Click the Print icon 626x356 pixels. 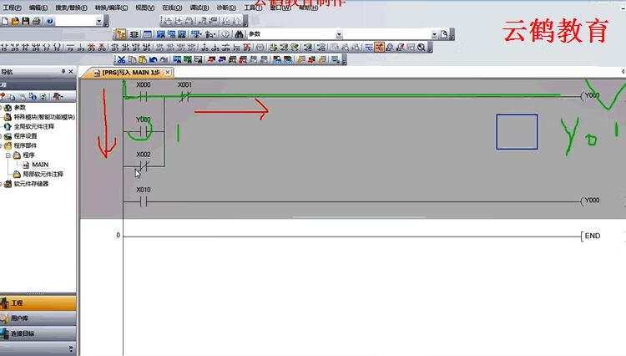pyautogui.click(x=37, y=21)
